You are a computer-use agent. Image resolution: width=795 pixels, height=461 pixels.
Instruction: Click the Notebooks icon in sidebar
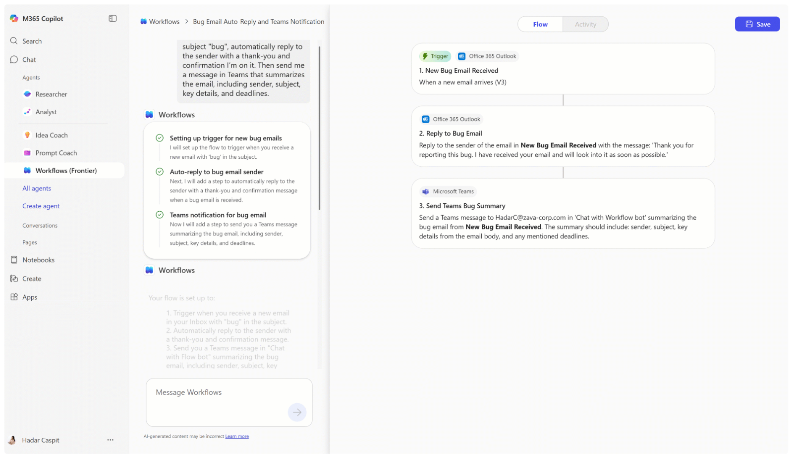tap(14, 260)
